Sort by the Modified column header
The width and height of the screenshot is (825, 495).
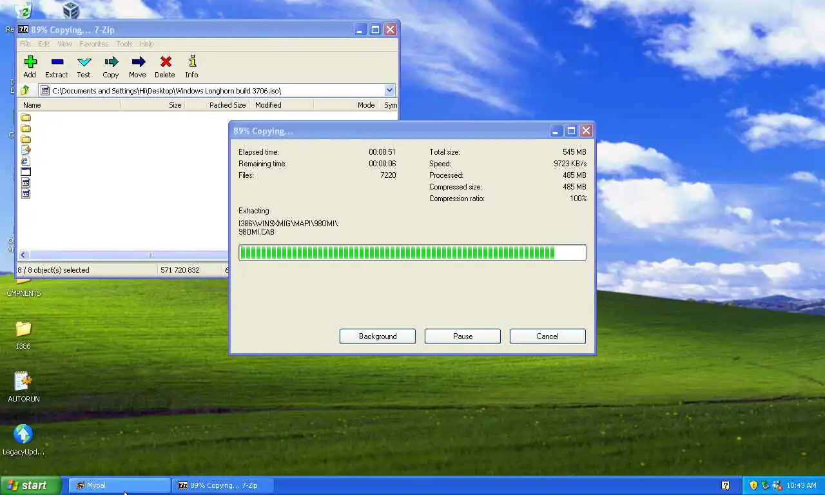(x=282, y=105)
